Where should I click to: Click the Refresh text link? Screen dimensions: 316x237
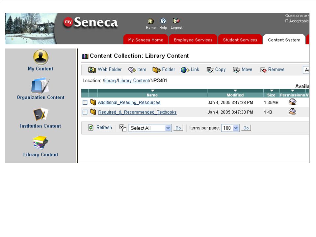click(104, 127)
